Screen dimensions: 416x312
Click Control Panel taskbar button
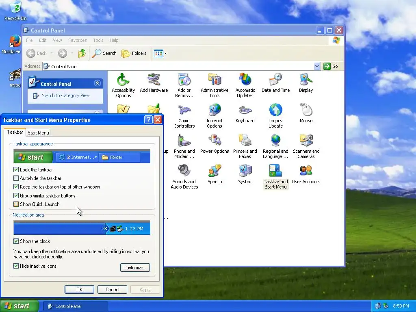[x=75, y=306]
